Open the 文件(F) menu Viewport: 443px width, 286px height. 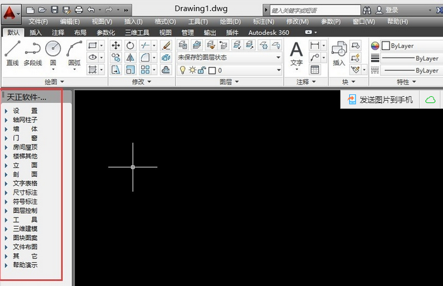coord(38,22)
